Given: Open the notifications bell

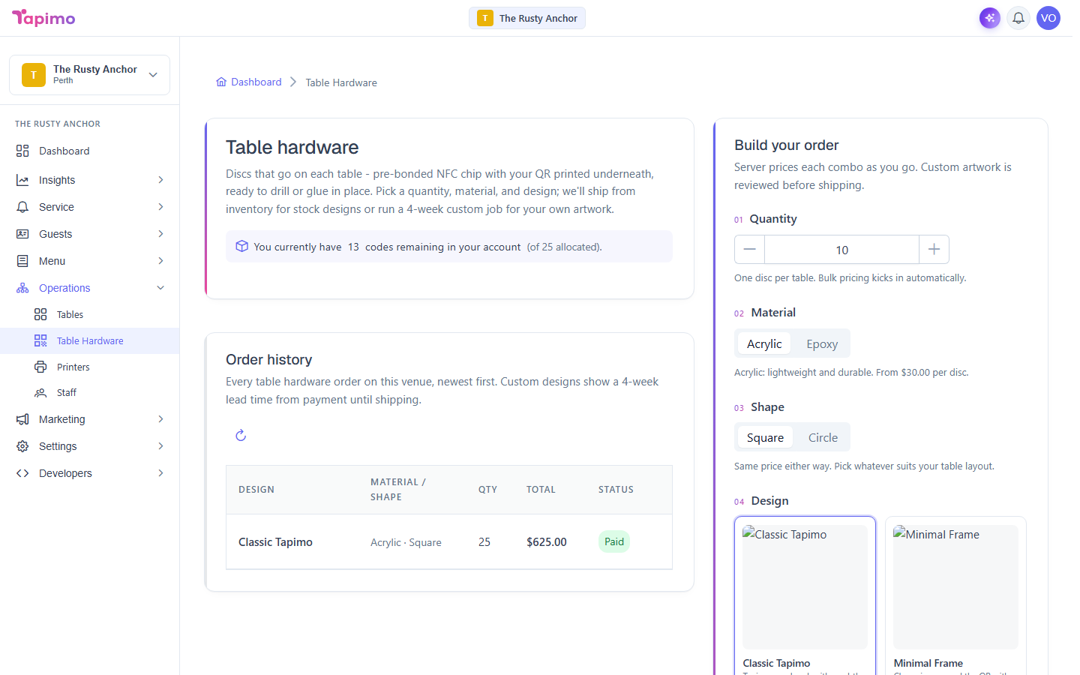Looking at the screenshot, I should coord(1018,18).
